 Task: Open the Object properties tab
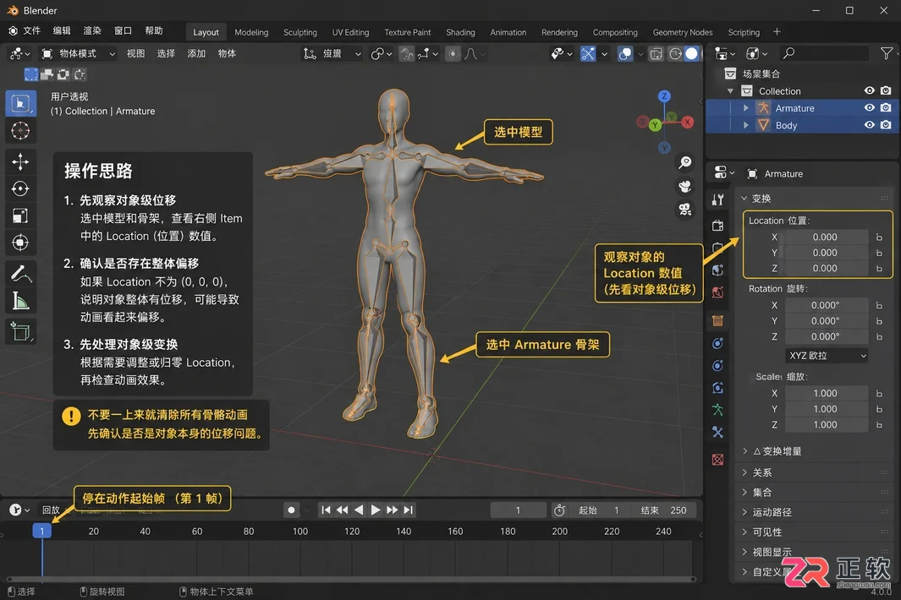tap(717, 320)
